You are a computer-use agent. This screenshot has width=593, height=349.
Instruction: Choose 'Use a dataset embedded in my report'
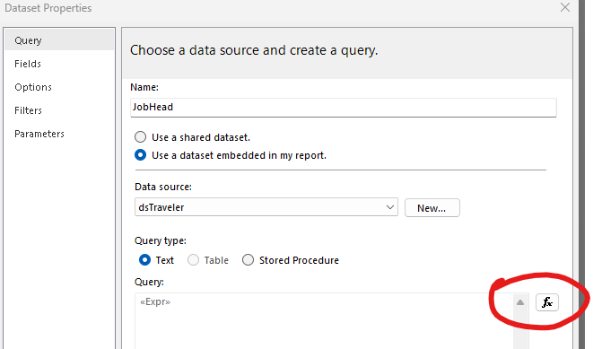(140, 155)
